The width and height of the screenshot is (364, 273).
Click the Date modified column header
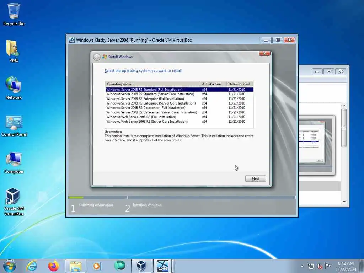click(240, 84)
